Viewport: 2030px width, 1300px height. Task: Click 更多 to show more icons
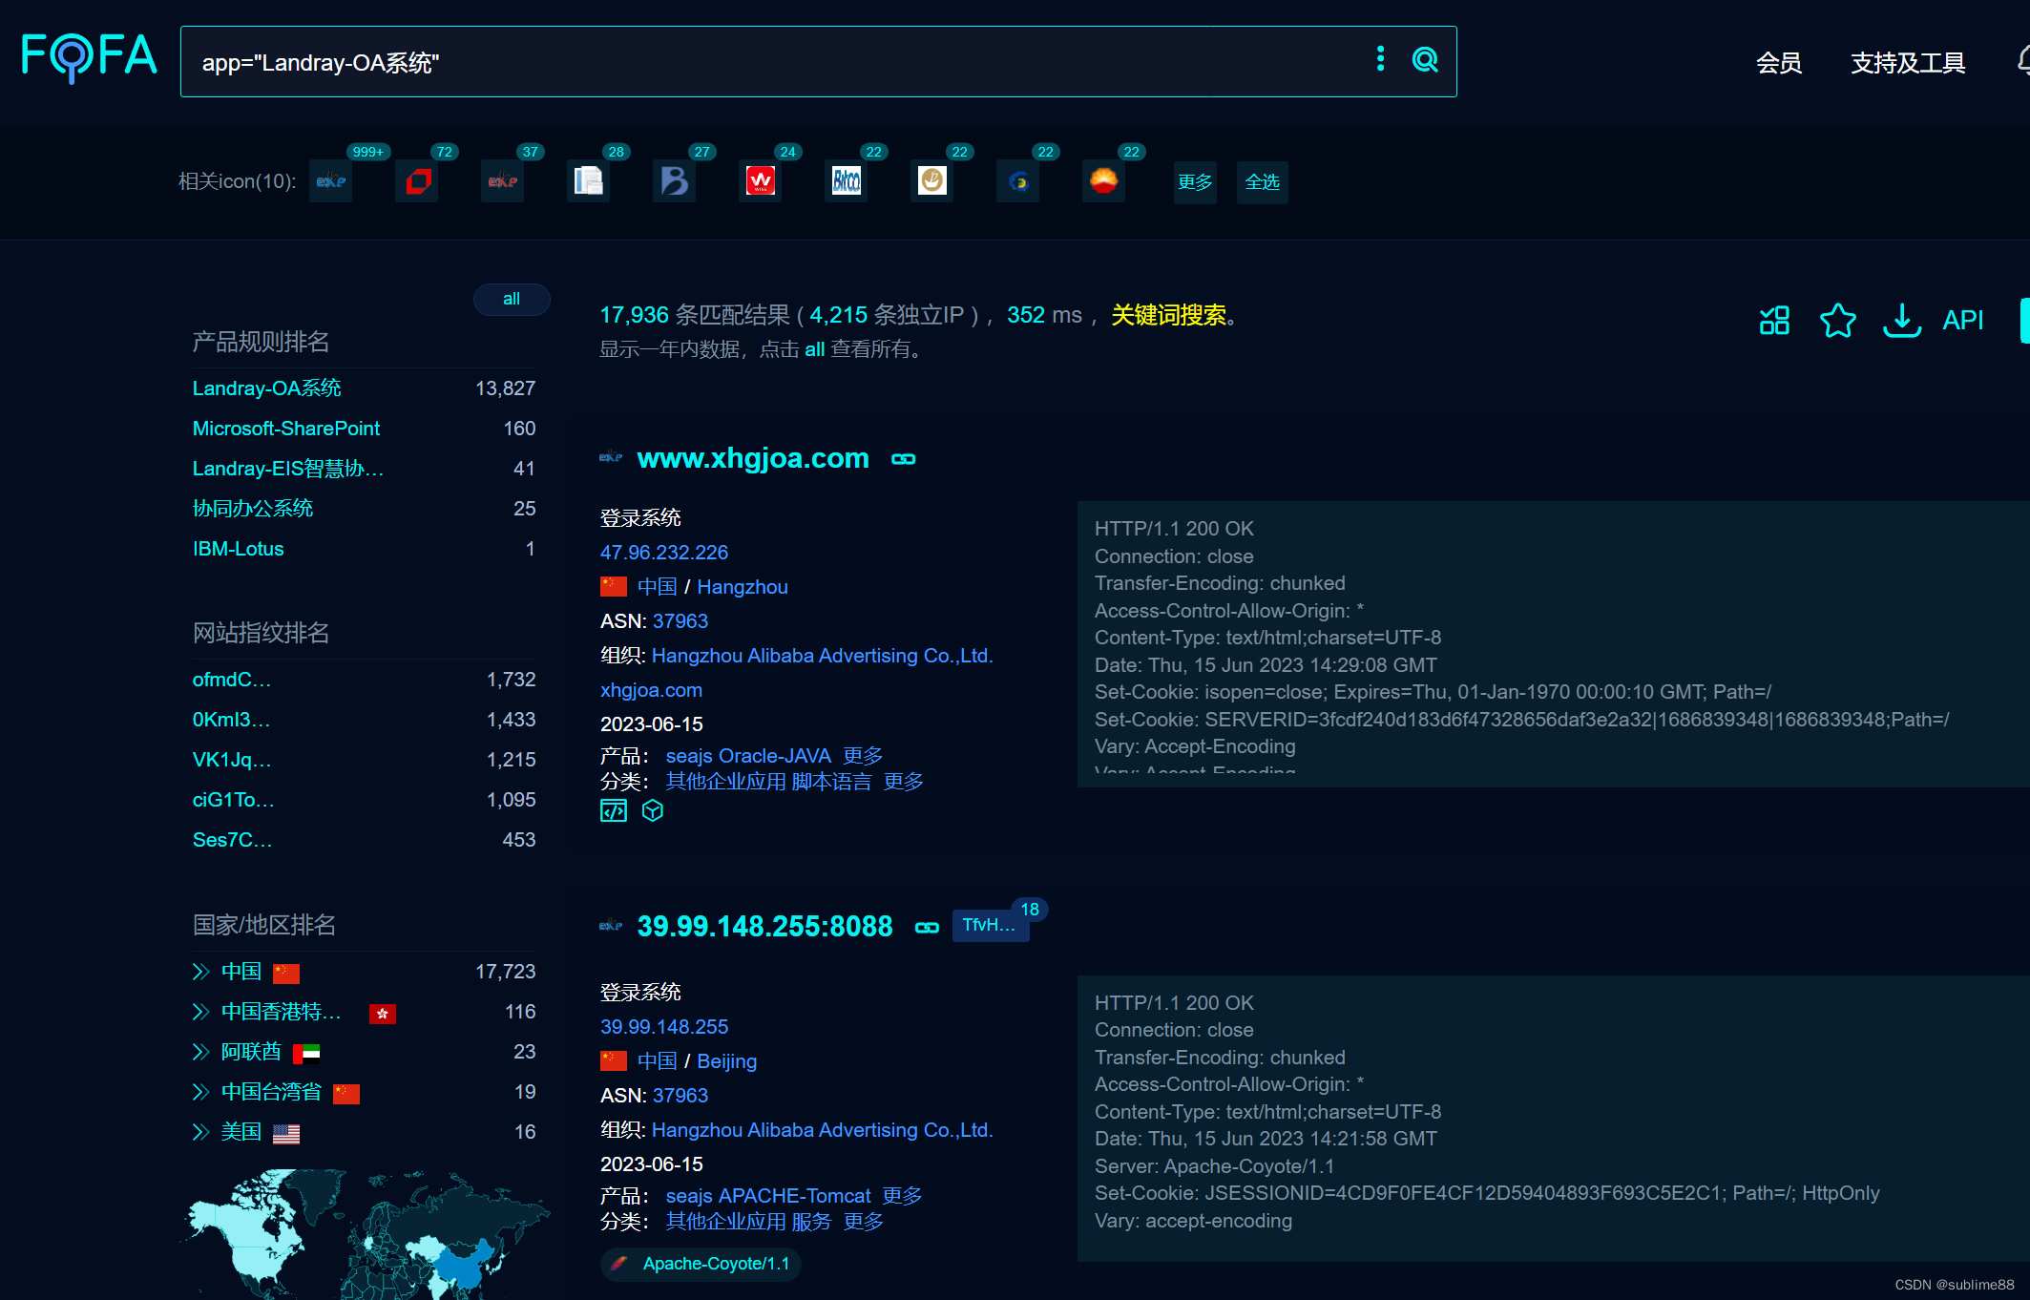point(1195,181)
